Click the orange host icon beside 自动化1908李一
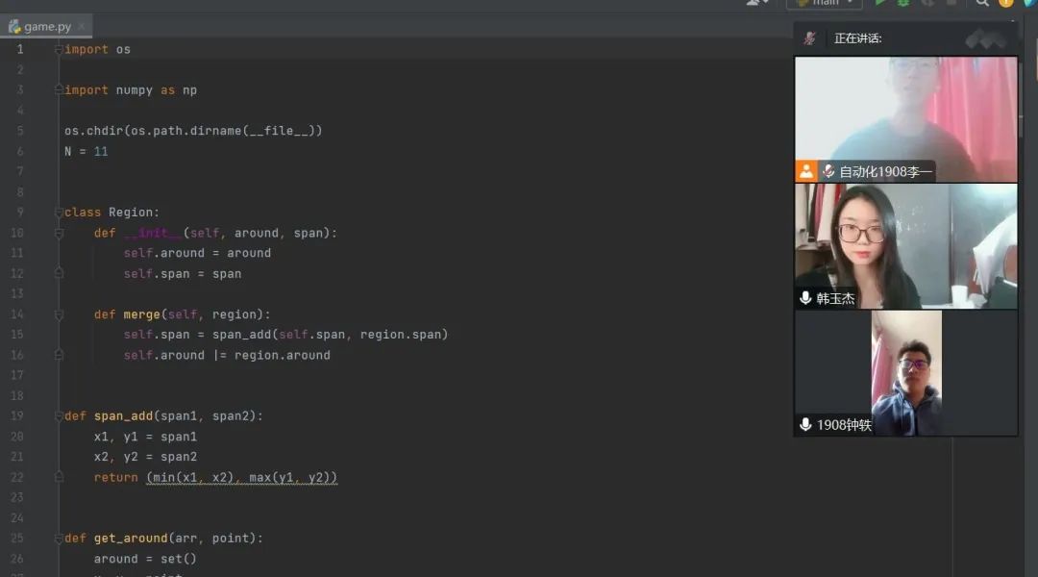The height and width of the screenshot is (577, 1038). [x=806, y=171]
